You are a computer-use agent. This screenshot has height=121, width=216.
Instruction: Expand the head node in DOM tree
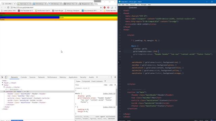(2, 83)
